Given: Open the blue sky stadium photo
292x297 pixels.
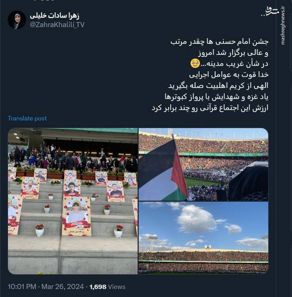Looking at the screenshot, I should (203, 238).
